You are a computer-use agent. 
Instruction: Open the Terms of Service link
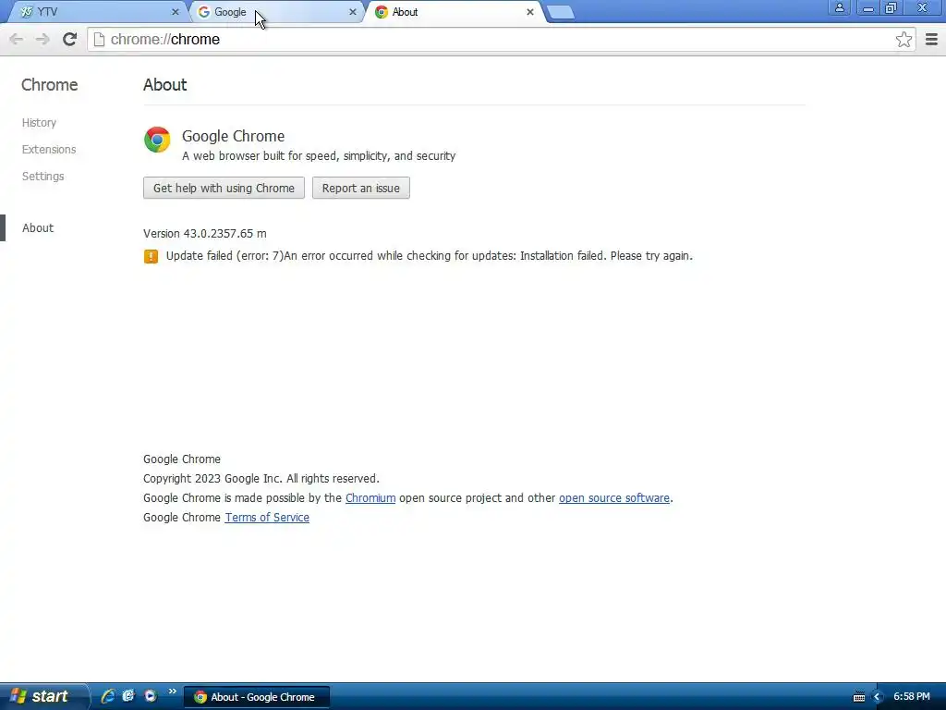pos(267,518)
